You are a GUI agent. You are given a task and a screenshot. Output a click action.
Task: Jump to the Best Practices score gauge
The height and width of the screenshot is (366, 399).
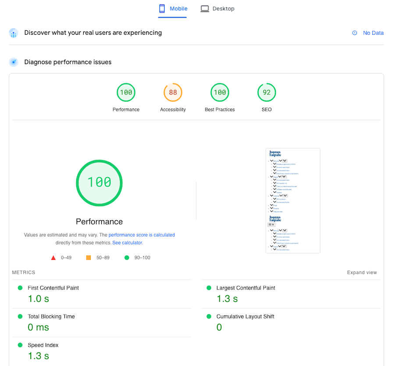pos(220,93)
